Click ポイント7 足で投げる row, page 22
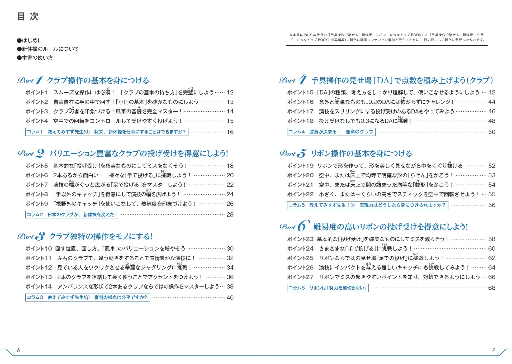 (x=129, y=185)
